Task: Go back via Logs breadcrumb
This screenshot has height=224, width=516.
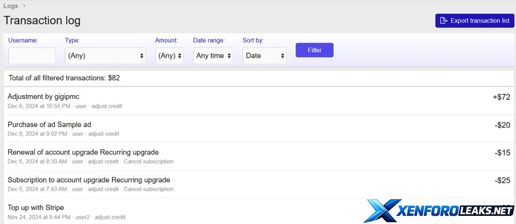Action: 11,6
